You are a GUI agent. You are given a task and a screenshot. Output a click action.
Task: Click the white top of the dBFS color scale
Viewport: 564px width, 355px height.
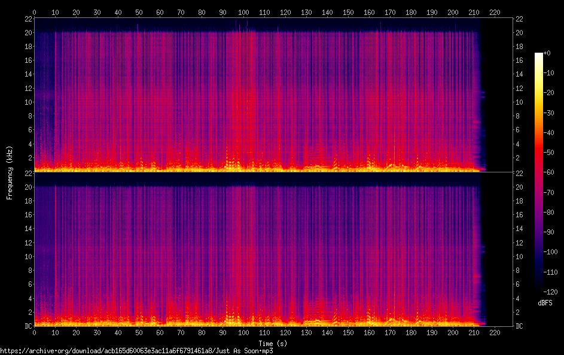pos(539,55)
